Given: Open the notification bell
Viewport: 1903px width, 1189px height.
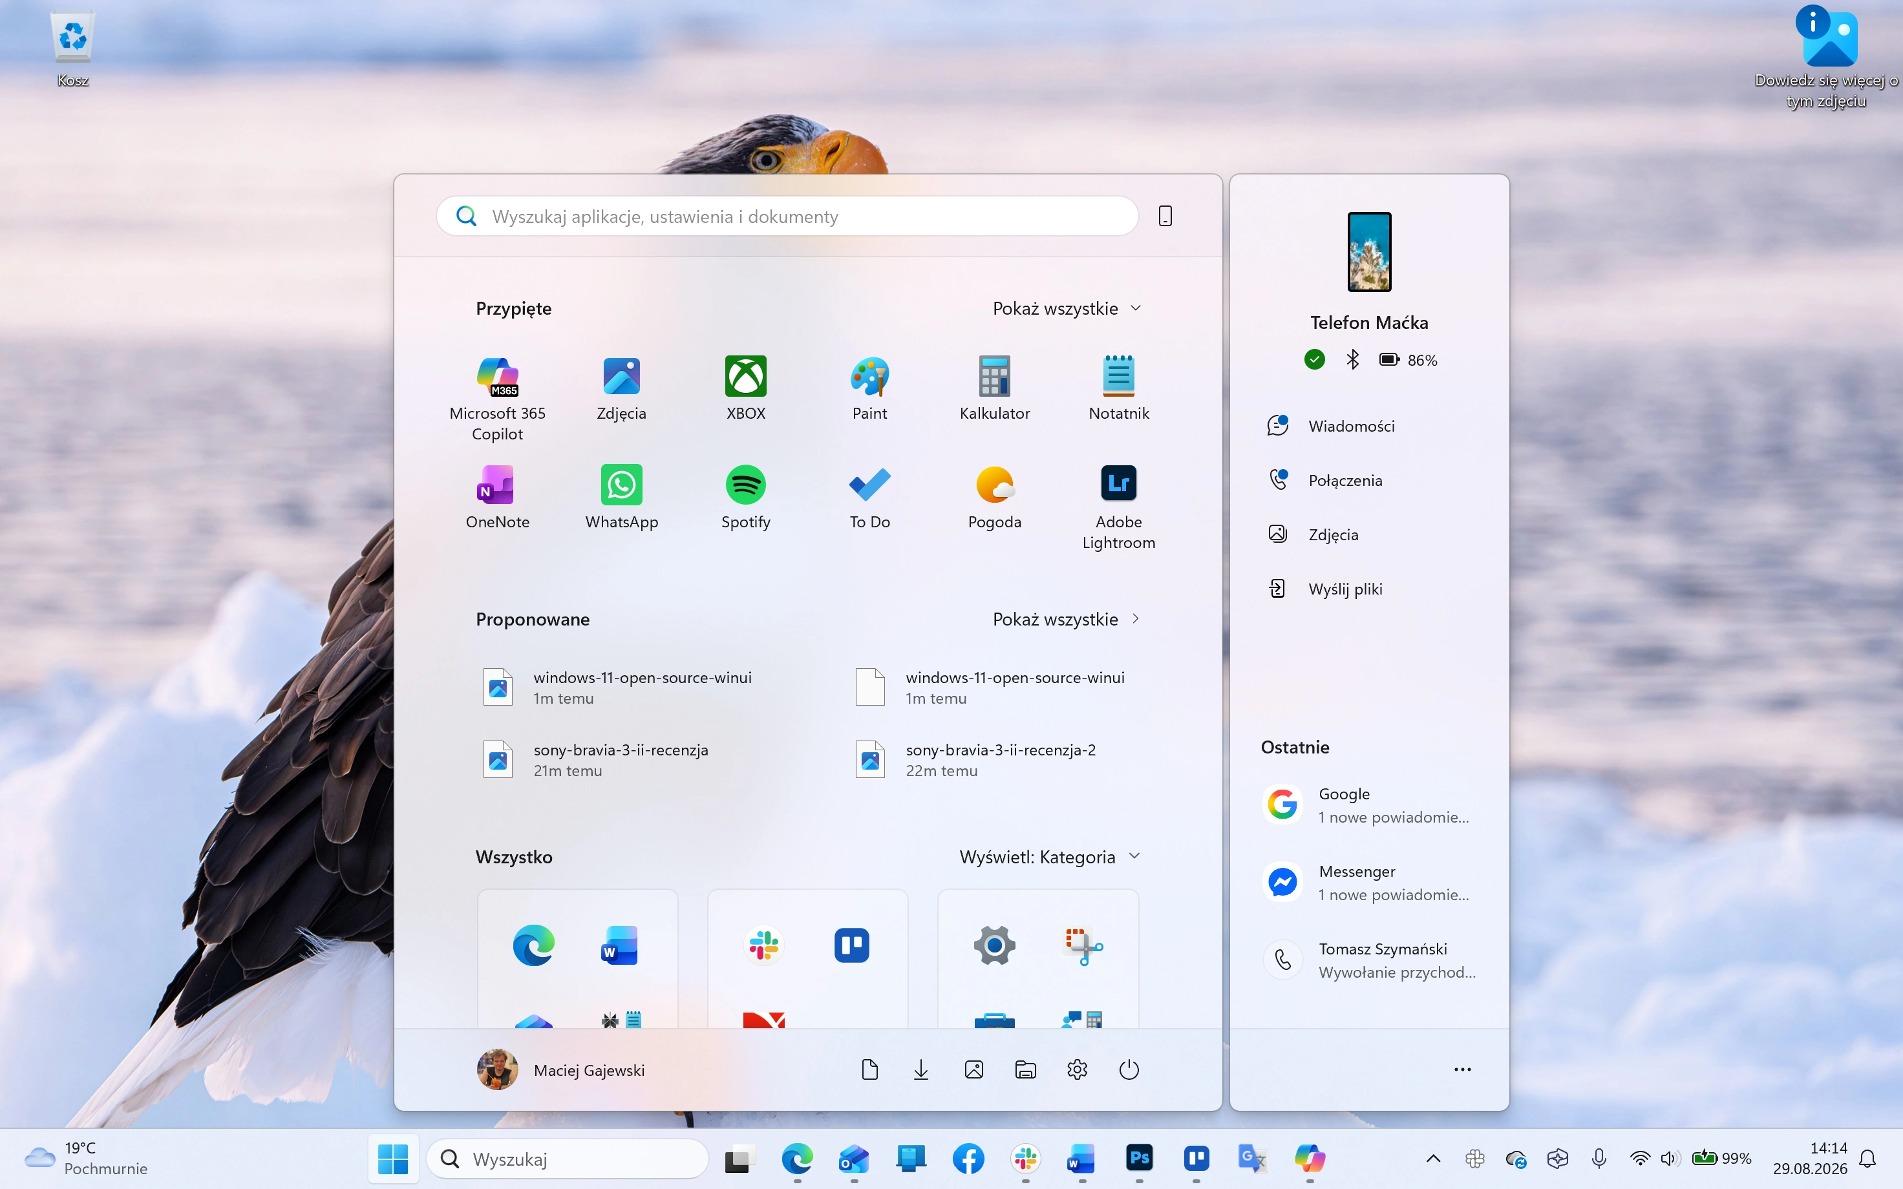Looking at the screenshot, I should pyautogui.click(x=1867, y=1159).
